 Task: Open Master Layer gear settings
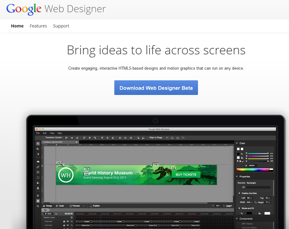pos(72,217)
